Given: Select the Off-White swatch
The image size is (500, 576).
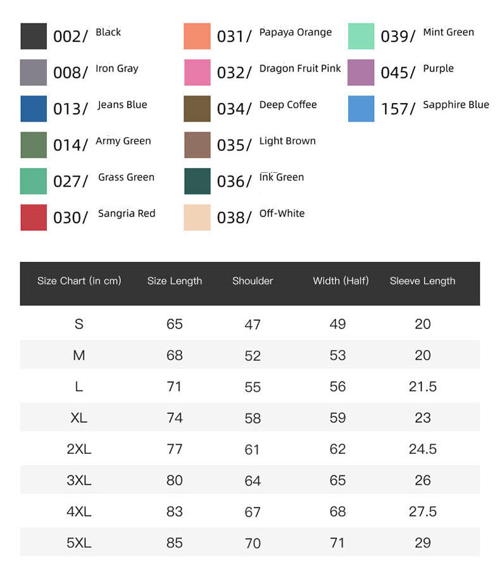Looking at the screenshot, I should coord(197,217).
